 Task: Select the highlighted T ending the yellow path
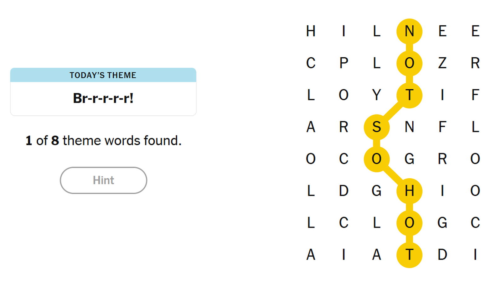pyautogui.click(x=409, y=254)
